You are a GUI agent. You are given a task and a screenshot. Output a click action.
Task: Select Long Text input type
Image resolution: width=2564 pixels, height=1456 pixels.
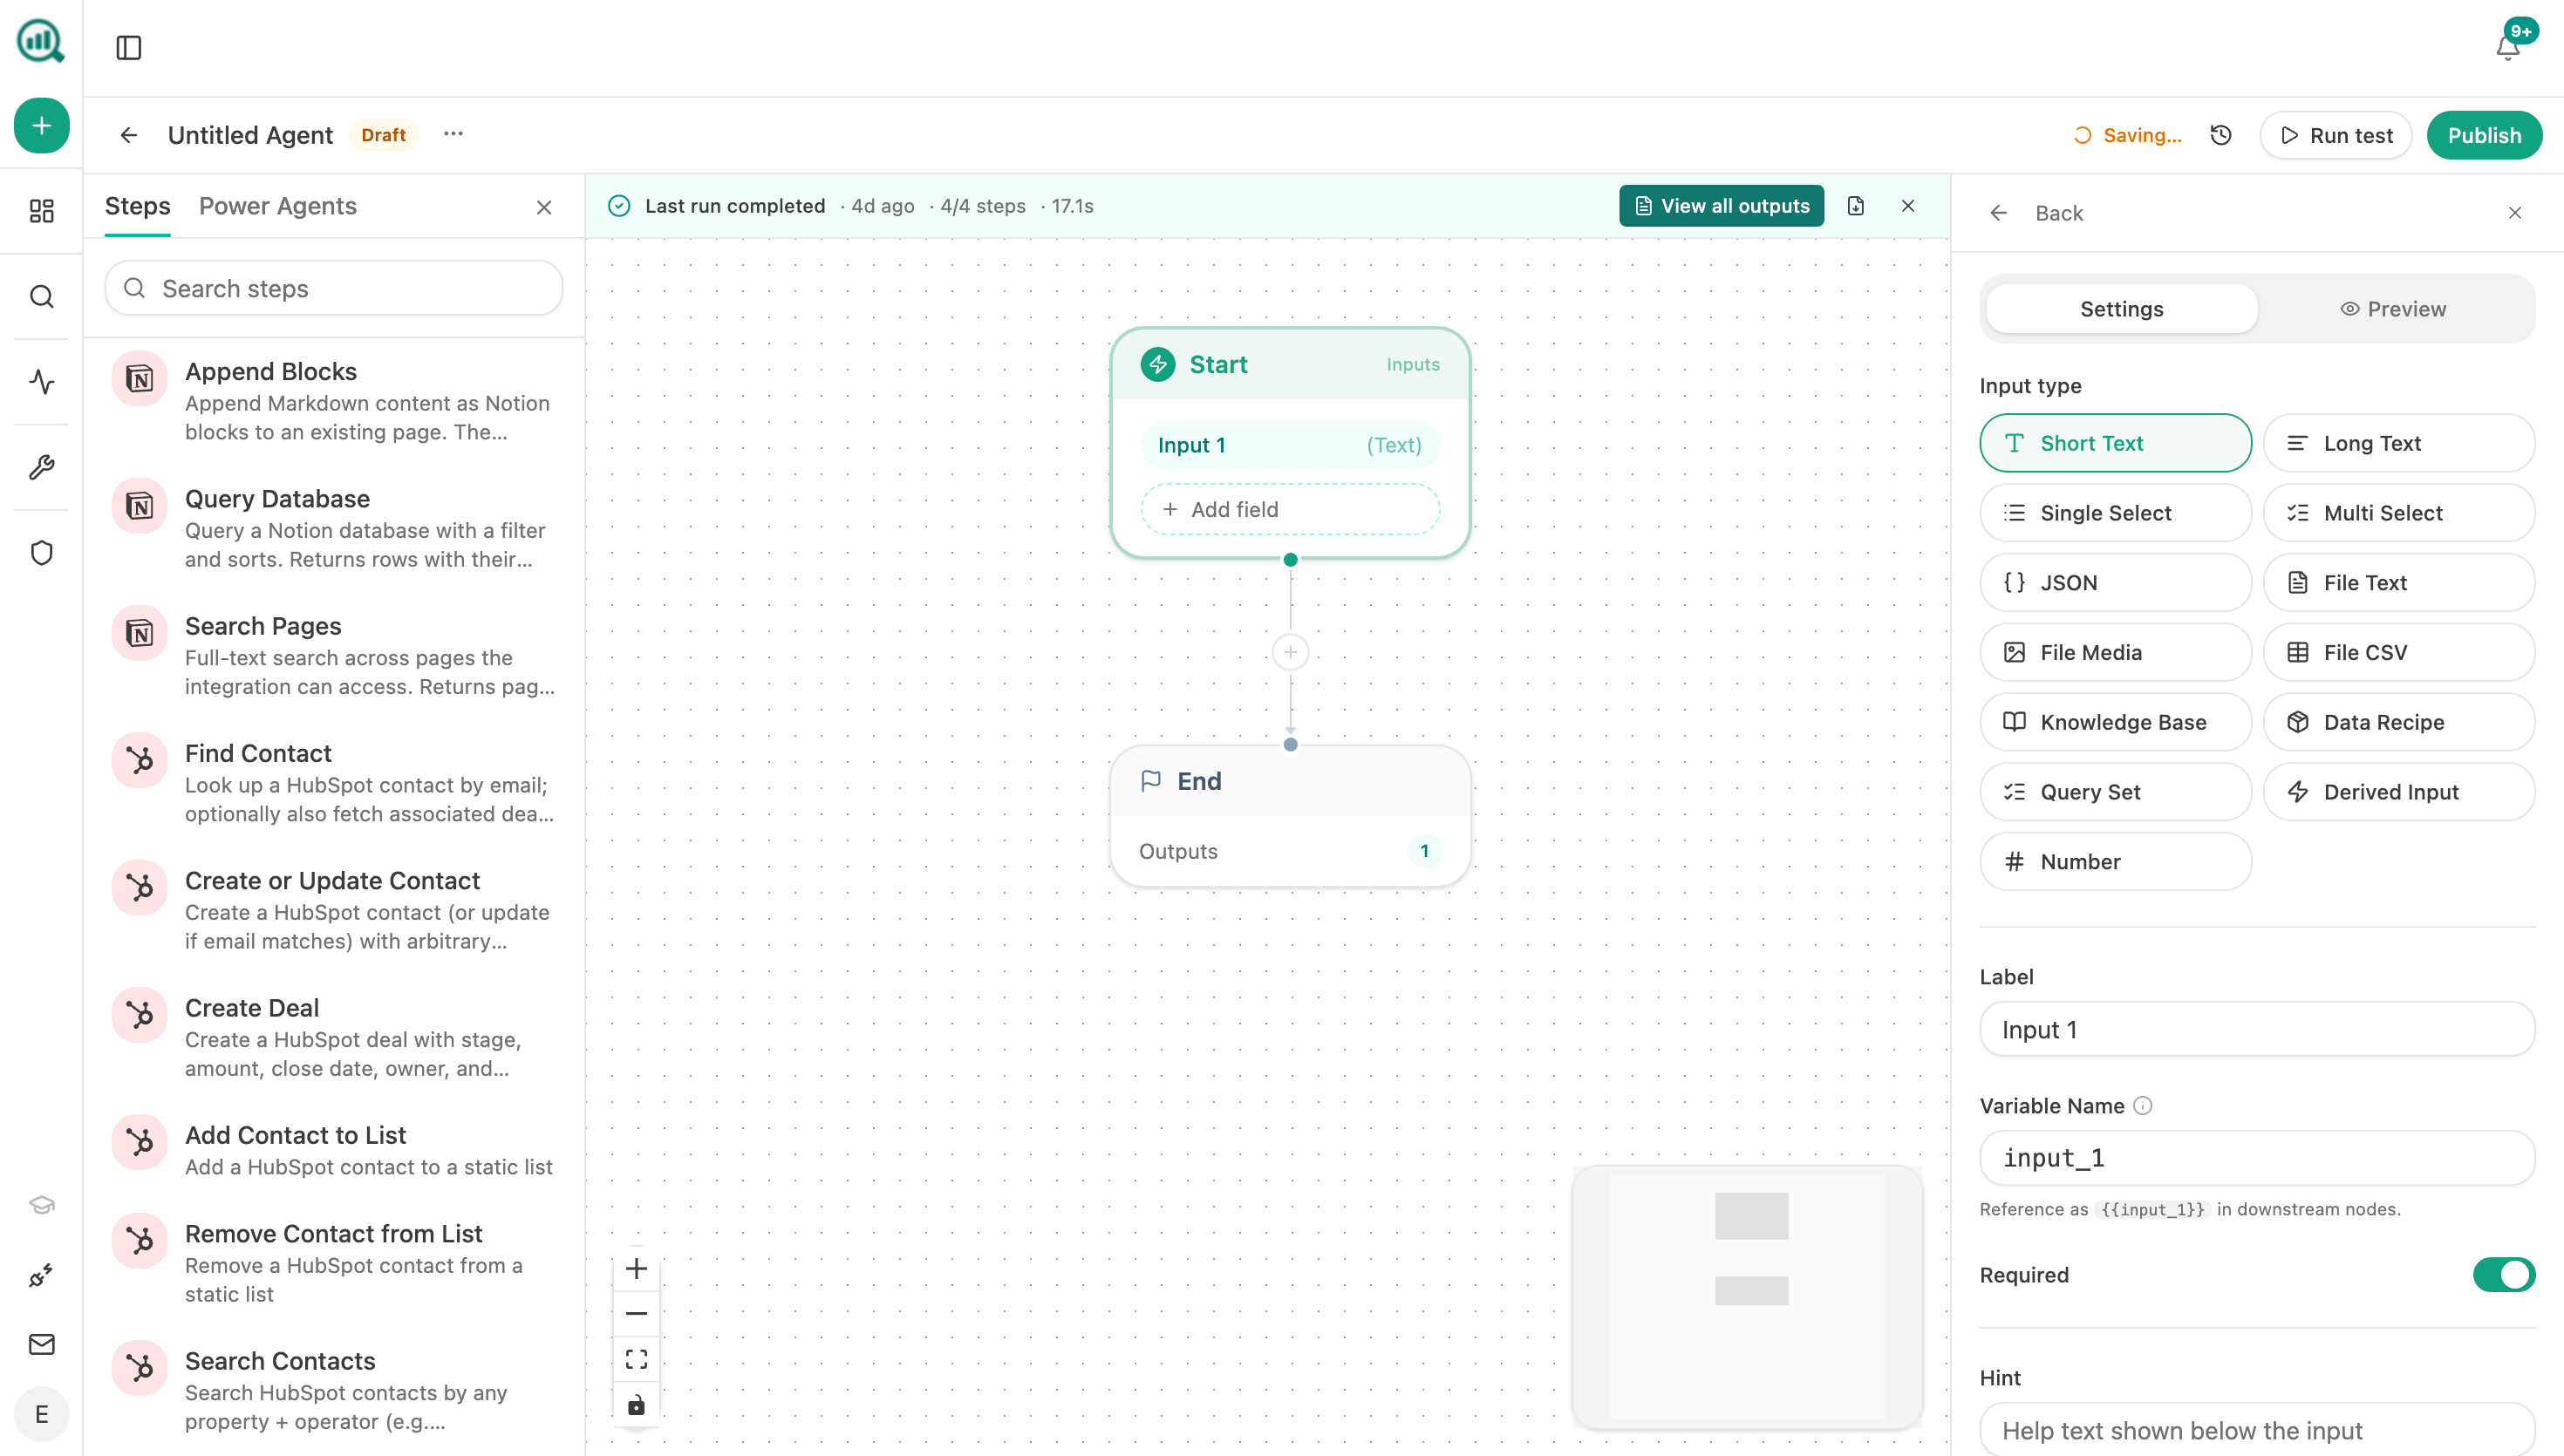coord(2399,443)
